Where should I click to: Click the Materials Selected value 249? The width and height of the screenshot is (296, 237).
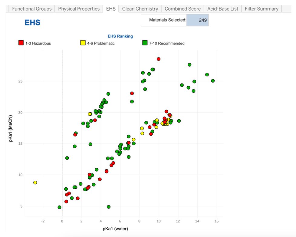point(197,20)
